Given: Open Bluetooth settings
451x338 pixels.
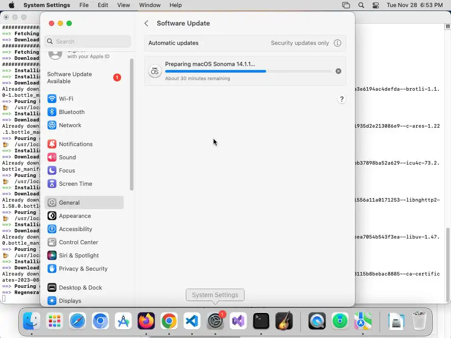Looking at the screenshot, I should coord(84,112).
